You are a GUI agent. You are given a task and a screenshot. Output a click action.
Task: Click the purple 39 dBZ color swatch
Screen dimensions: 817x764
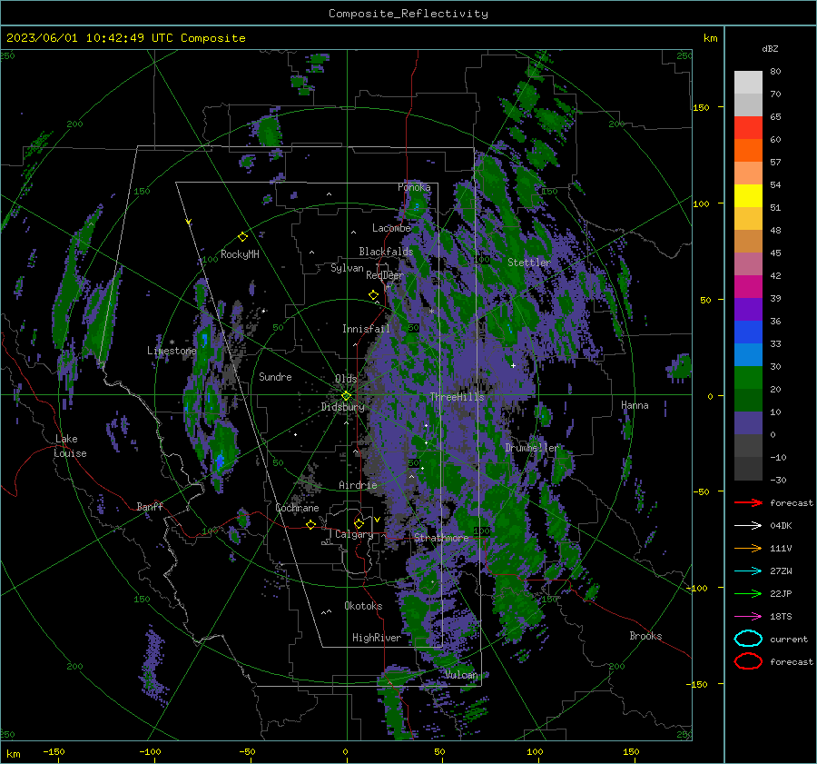point(748,309)
